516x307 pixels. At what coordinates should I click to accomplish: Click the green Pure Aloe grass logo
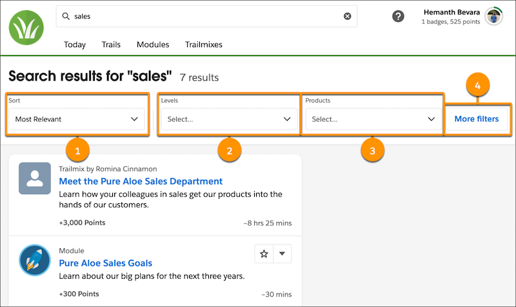[26, 28]
